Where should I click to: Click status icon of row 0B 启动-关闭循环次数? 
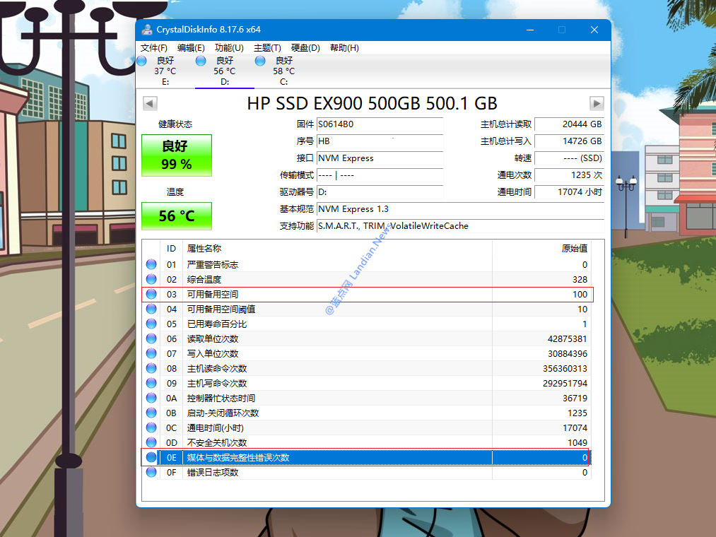pyautogui.click(x=151, y=413)
